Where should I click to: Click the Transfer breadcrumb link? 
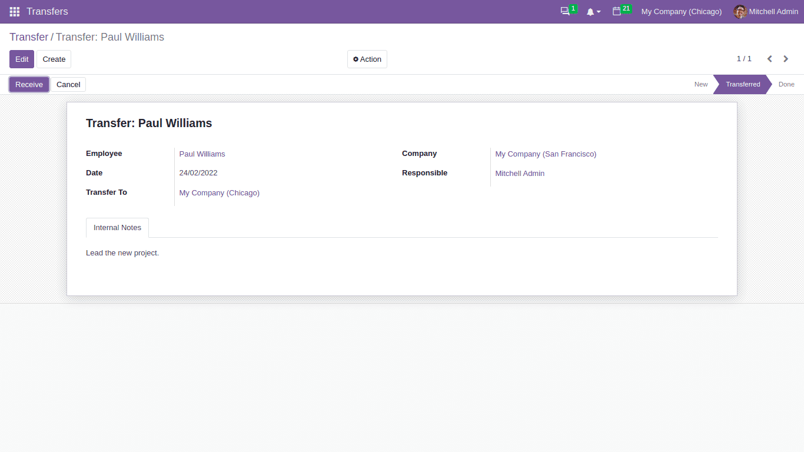pyautogui.click(x=28, y=37)
